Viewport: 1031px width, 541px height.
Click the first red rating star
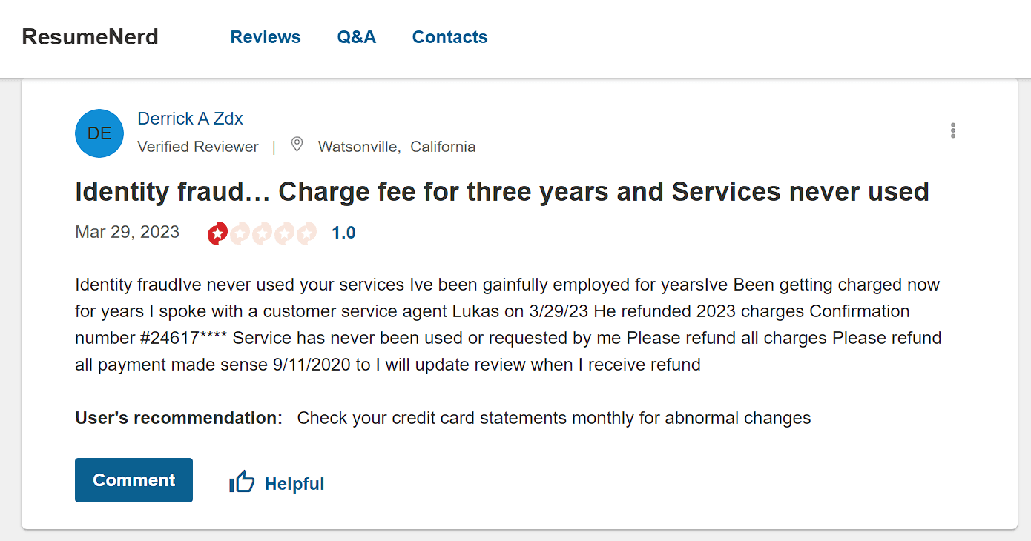(x=217, y=233)
